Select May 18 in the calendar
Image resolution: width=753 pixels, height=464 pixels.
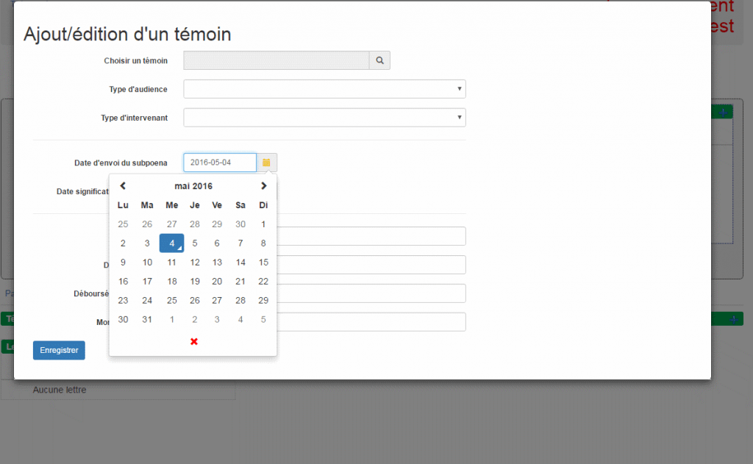tap(172, 282)
